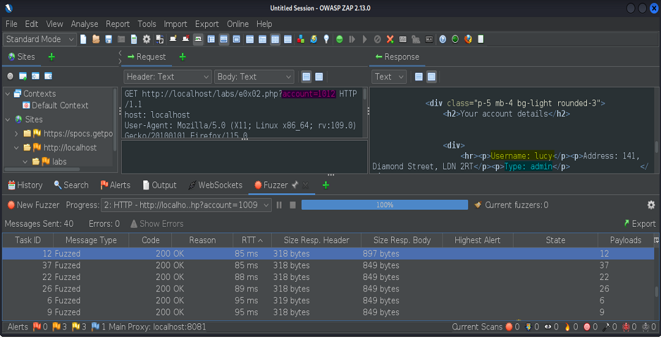This screenshot has height=338, width=661.
Task: Pause the running fuzzer
Action: 279,205
